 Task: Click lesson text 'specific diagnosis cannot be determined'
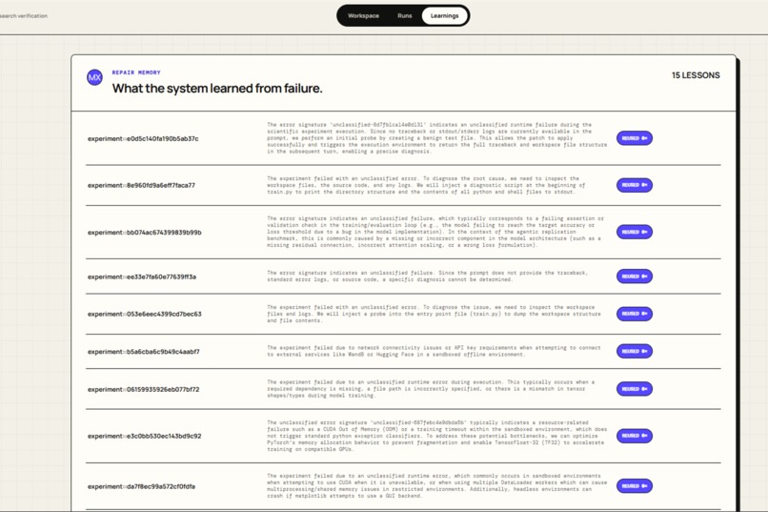coord(427,276)
